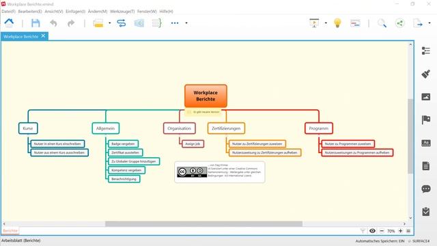Image resolution: width=437 pixels, height=246 pixels.
Task: Insert a new topic with the yellow topic icon
Action: (98, 23)
